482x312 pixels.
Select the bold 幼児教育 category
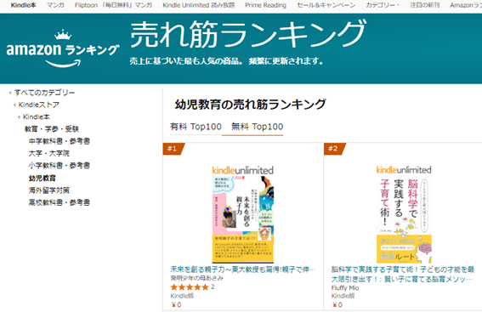pos(43,178)
